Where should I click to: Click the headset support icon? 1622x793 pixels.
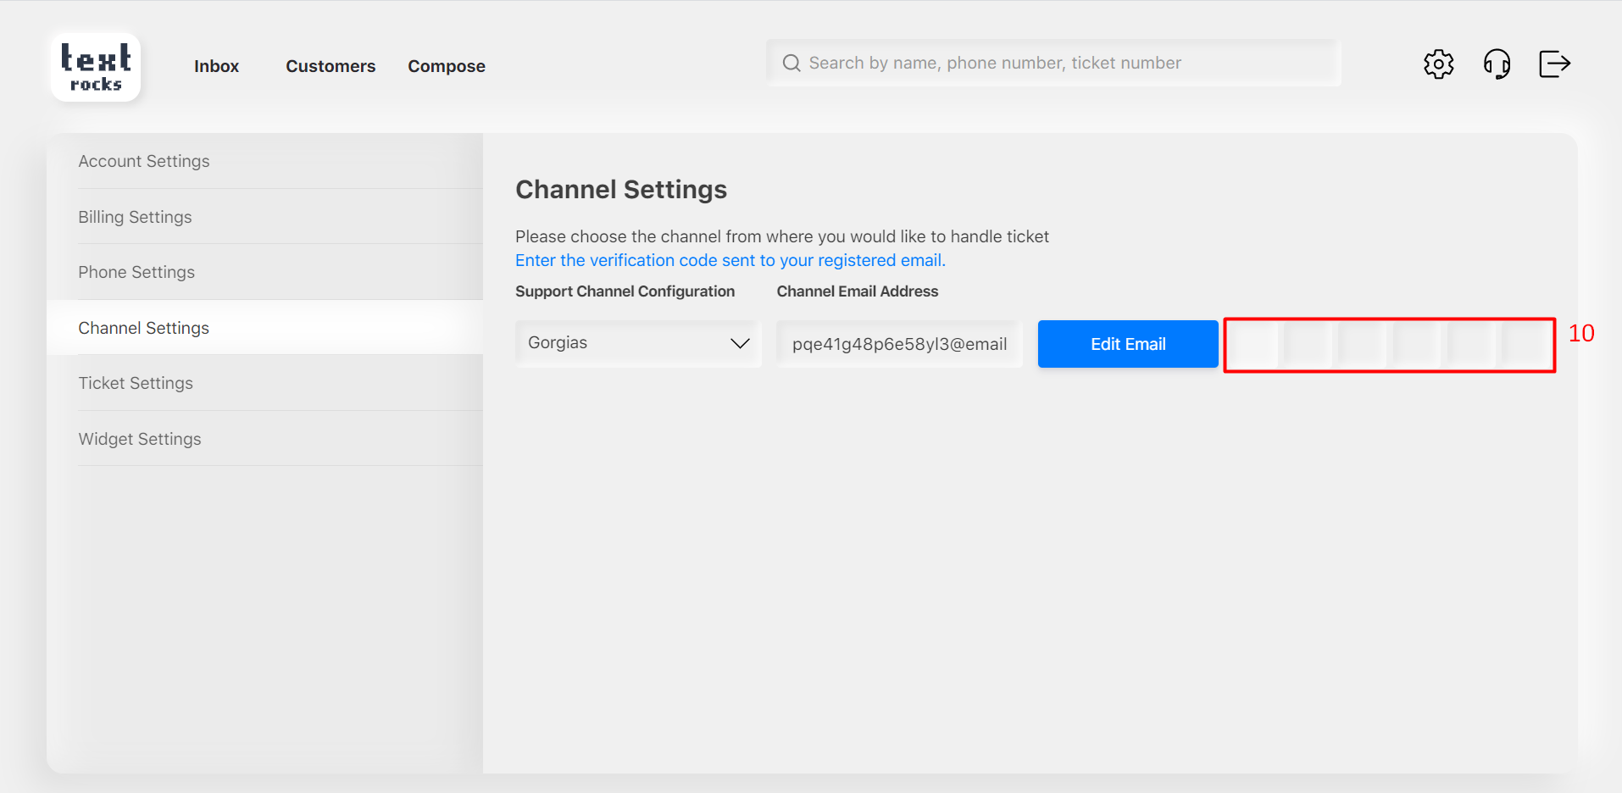tap(1497, 64)
